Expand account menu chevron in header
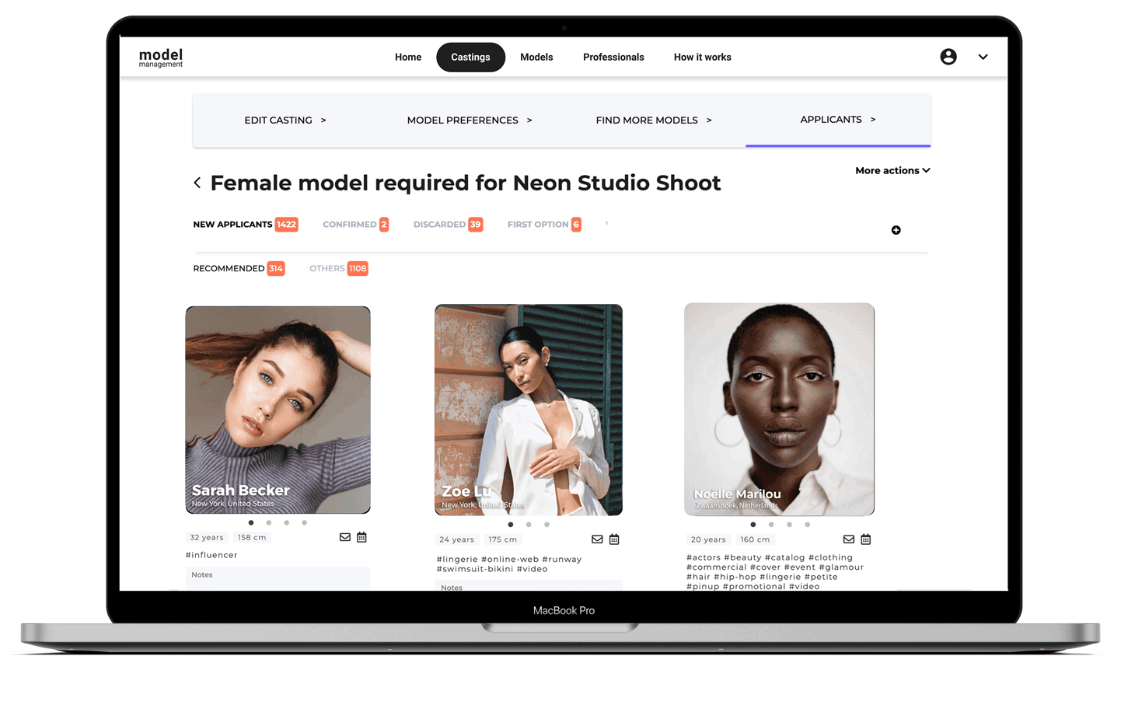 (x=983, y=57)
